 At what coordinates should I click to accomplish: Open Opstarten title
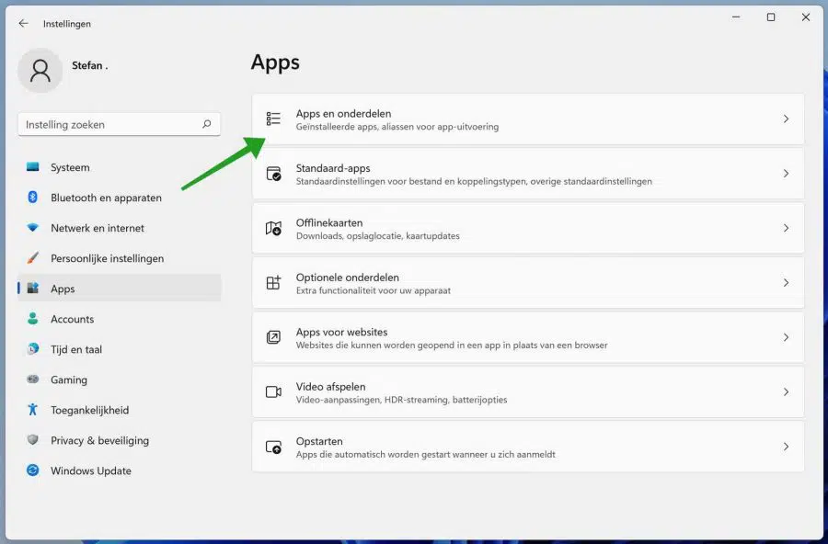point(319,441)
